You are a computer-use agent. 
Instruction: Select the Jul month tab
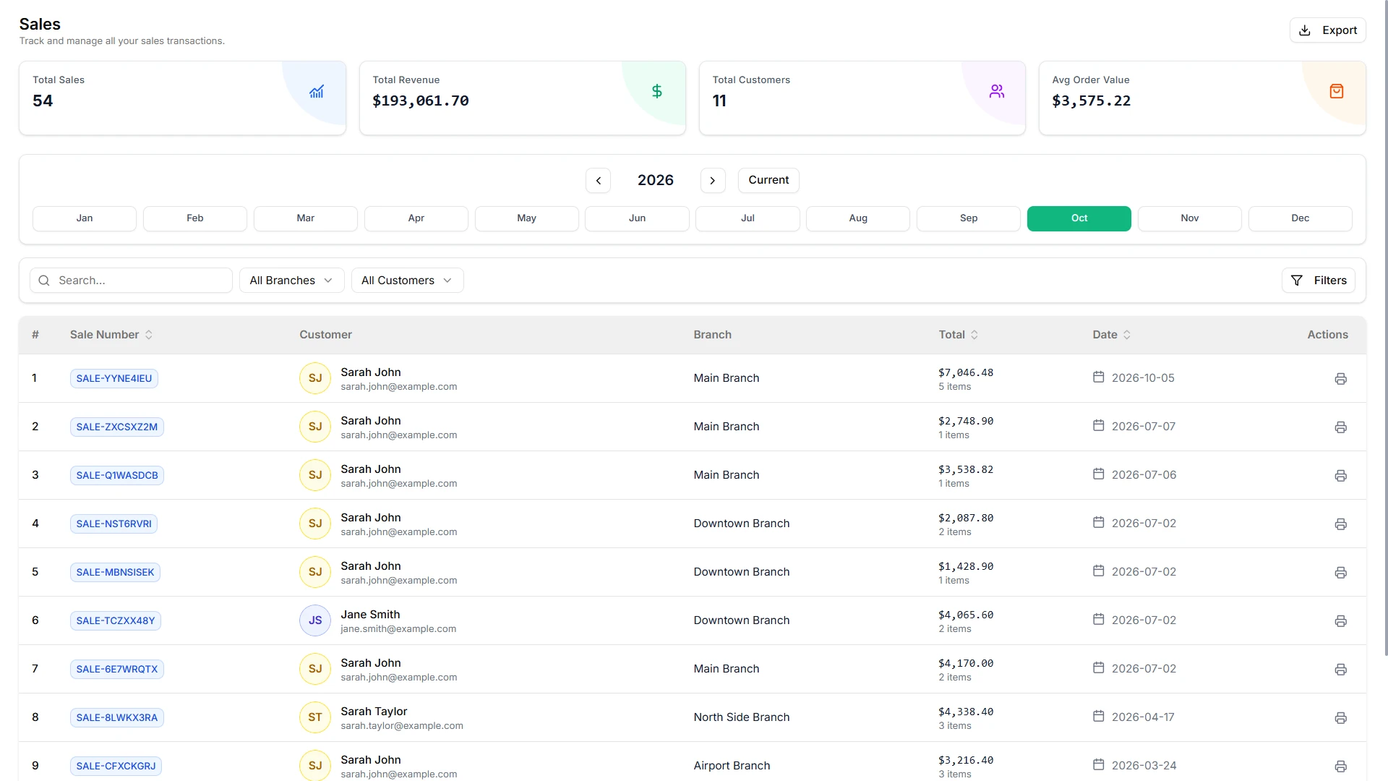747,218
